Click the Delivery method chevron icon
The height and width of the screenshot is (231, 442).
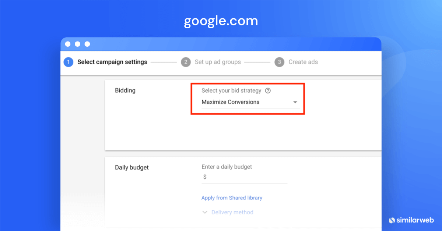coord(205,212)
